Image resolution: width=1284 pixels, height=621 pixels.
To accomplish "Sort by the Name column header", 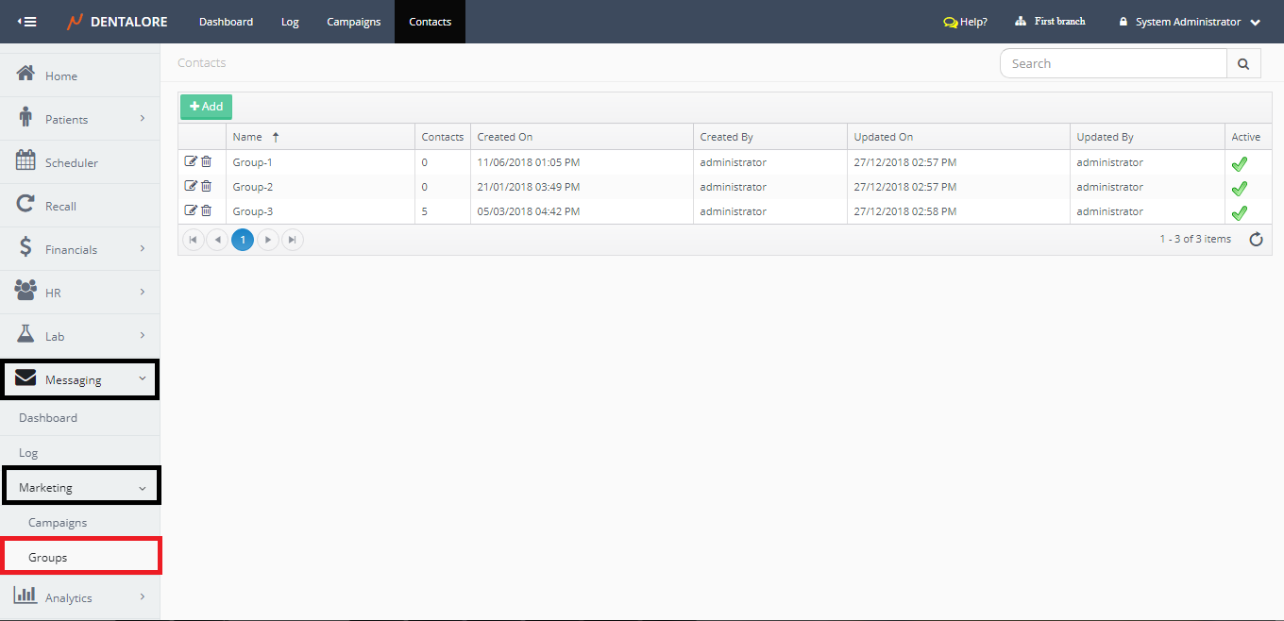I will click(x=247, y=137).
